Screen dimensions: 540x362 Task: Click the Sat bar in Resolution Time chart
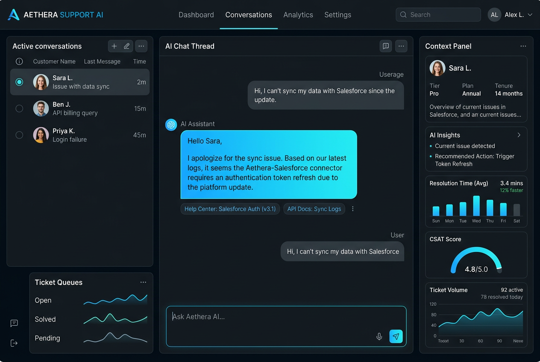517,210
